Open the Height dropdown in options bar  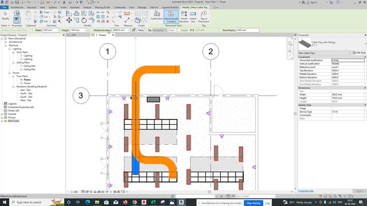click(85, 30)
